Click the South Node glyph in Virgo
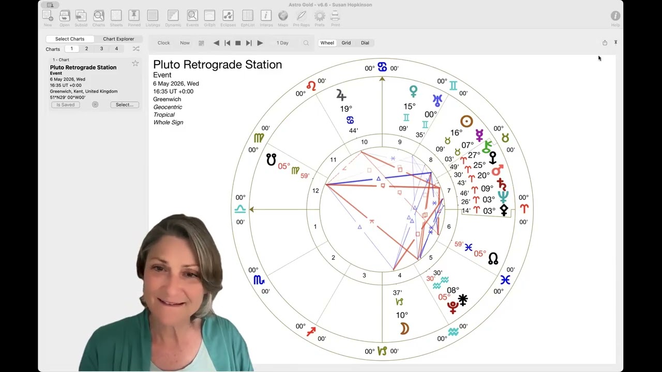Viewport: 662px width, 372px height. click(271, 159)
